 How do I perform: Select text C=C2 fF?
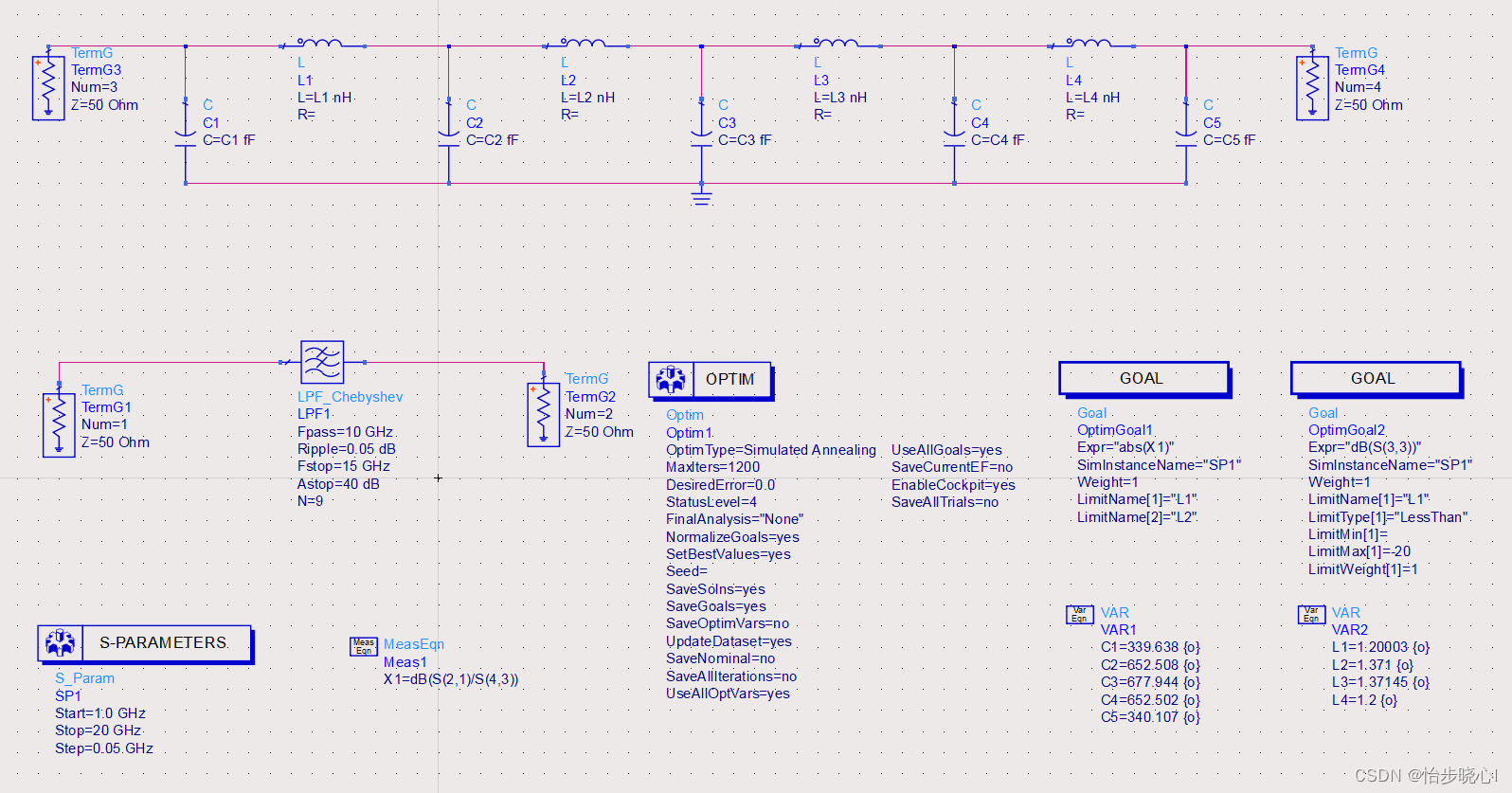coord(493,140)
